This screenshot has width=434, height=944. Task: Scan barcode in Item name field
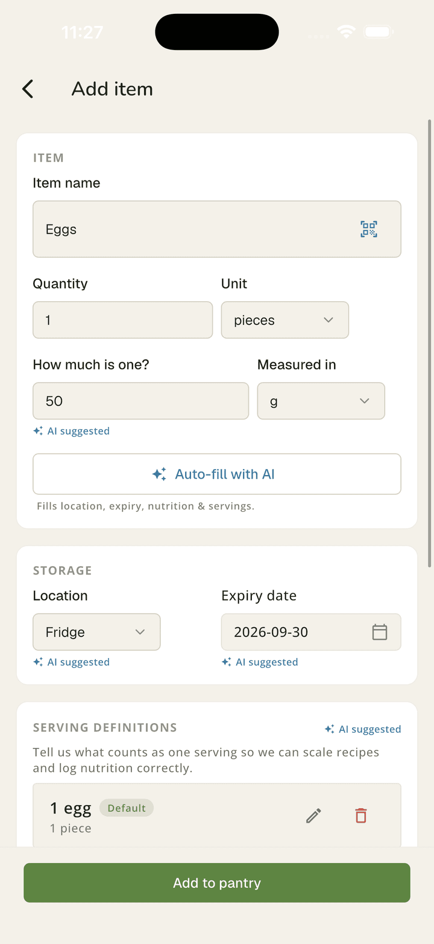click(x=369, y=229)
